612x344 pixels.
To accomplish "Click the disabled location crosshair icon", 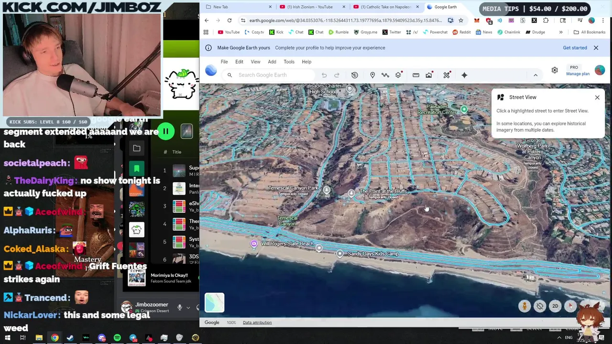I will (x=540, y=306).
